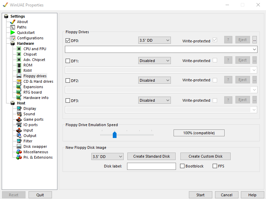Click the Cancel button
The width and height of the screenshot is (266, 199).
[227, 195]
